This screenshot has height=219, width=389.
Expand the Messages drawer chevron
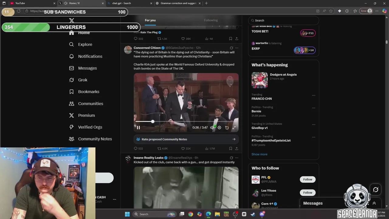coord(374,203)
